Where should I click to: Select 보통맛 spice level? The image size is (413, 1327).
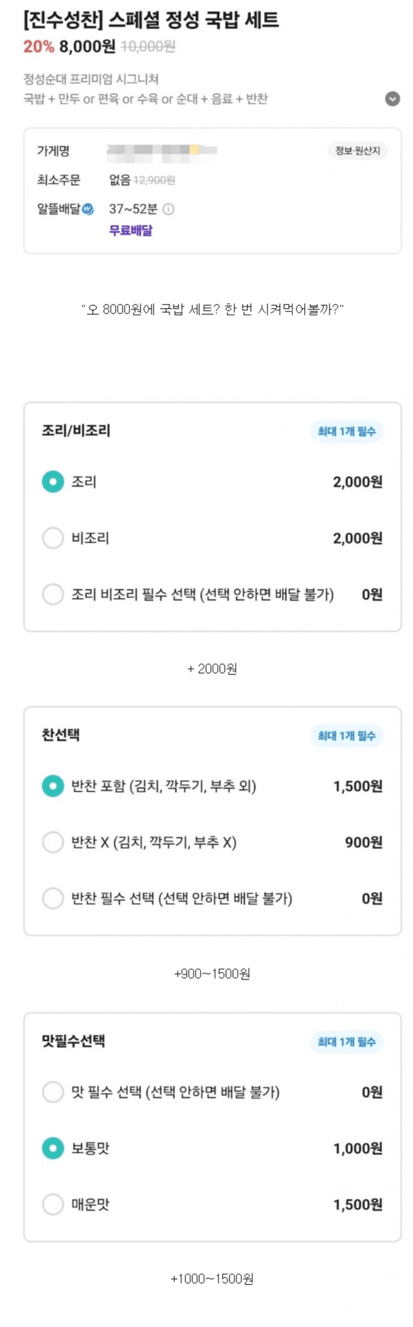click(52, 1148)
